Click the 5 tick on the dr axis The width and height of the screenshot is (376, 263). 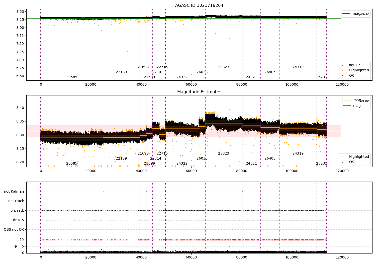pyautogui.click(x=23, y=246)
